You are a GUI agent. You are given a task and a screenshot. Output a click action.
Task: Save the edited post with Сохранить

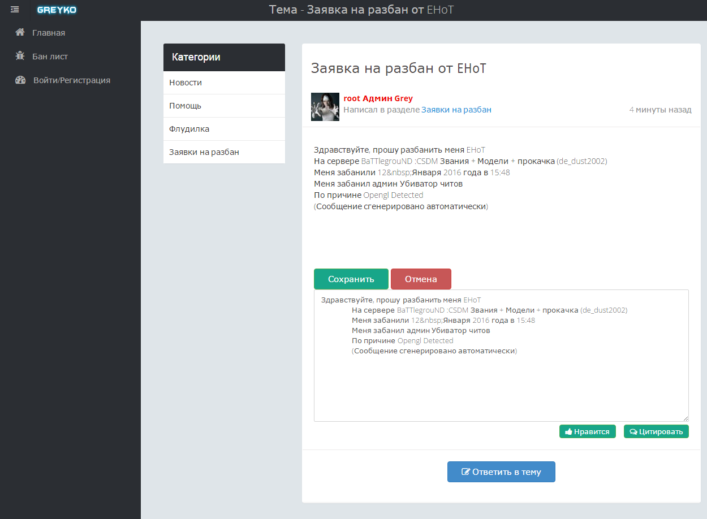coord(351,279)
